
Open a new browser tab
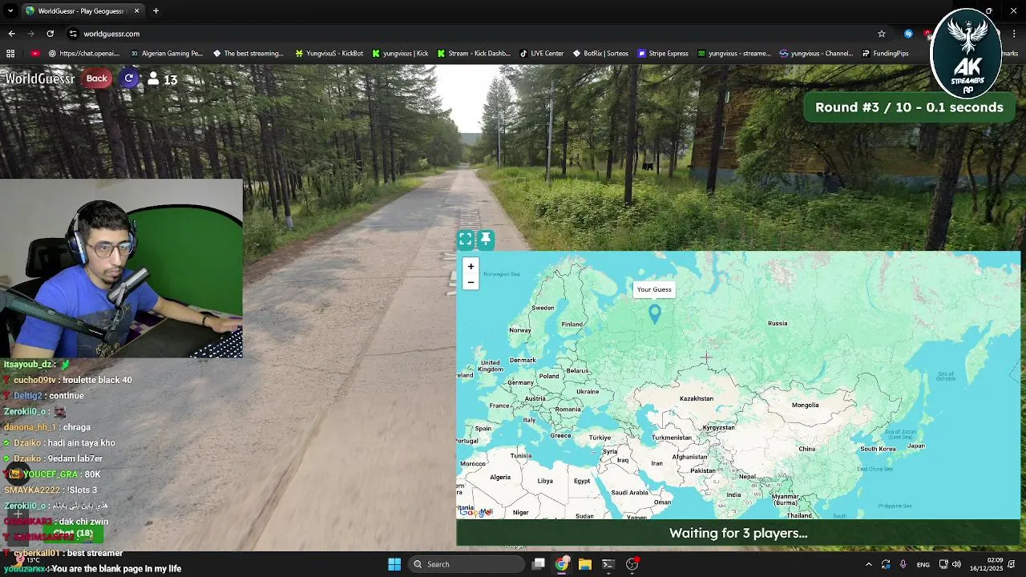(156, 11)
